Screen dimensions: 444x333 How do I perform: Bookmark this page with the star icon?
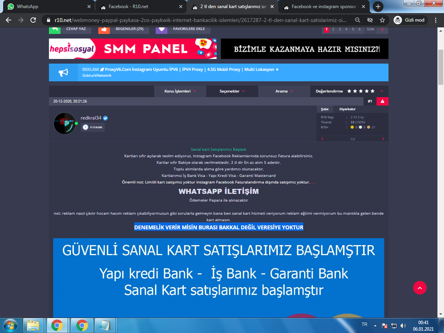tap(382, 20)
